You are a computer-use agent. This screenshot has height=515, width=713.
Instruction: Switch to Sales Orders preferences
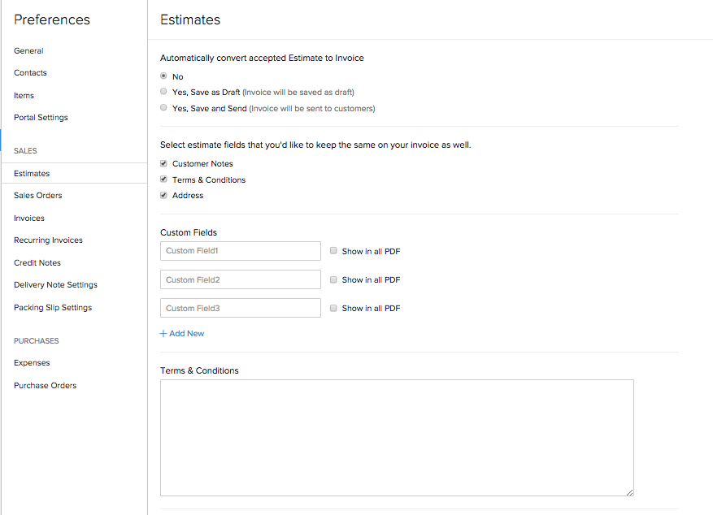click(38, 195)
